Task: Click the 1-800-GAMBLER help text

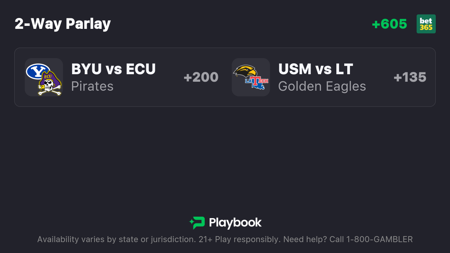Action: [x=371, y=239]
